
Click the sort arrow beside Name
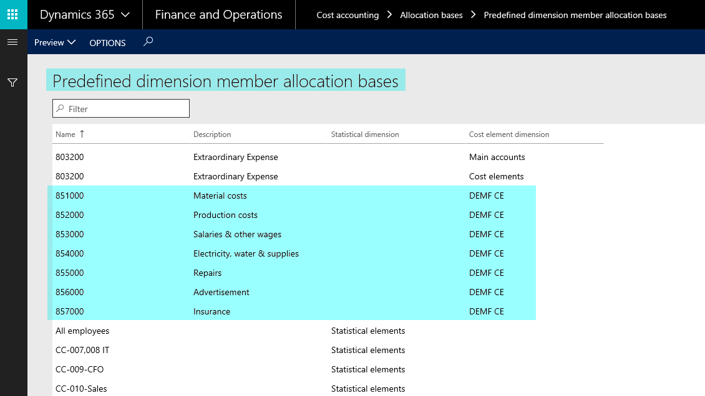[82, 134]
